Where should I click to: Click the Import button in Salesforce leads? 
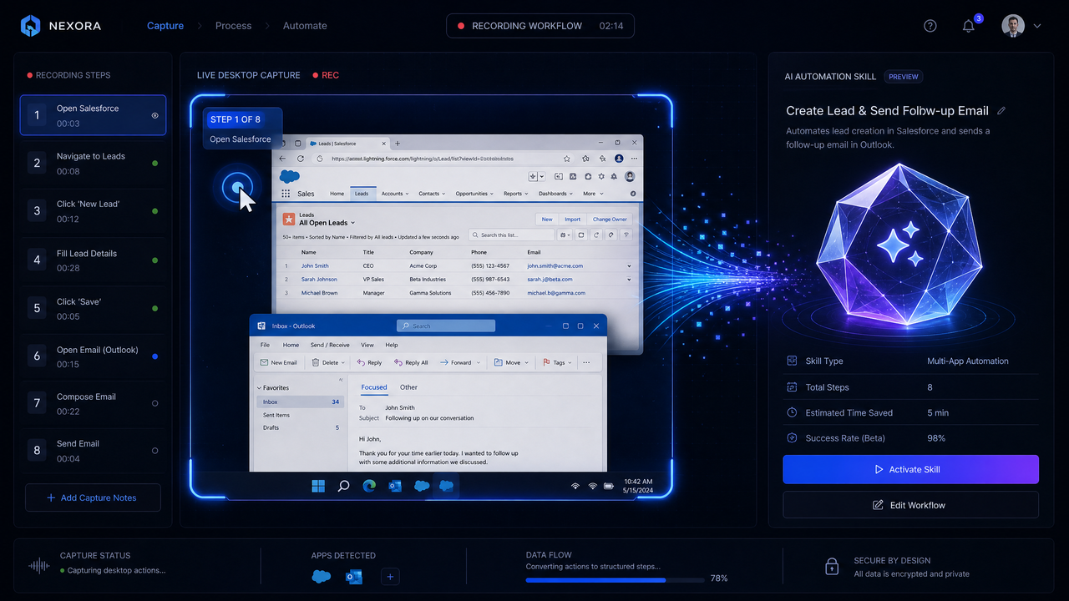(x=572, y=220)
